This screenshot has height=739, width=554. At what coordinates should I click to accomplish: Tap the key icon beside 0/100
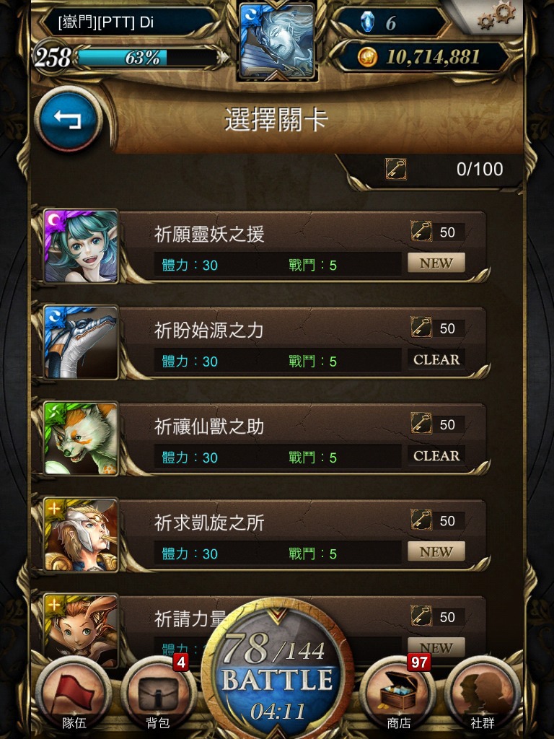[x=396, y=169]
